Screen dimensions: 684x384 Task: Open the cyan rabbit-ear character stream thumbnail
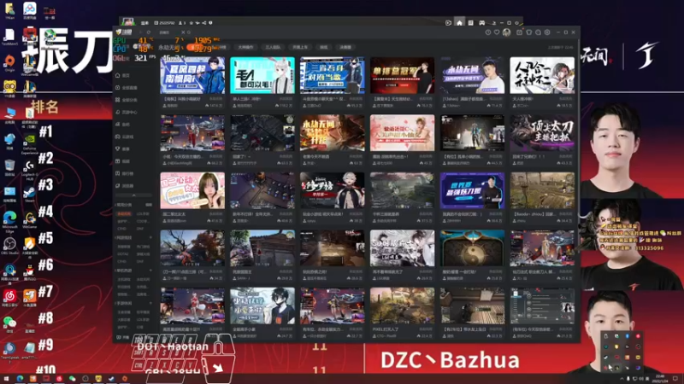[262, 75]
